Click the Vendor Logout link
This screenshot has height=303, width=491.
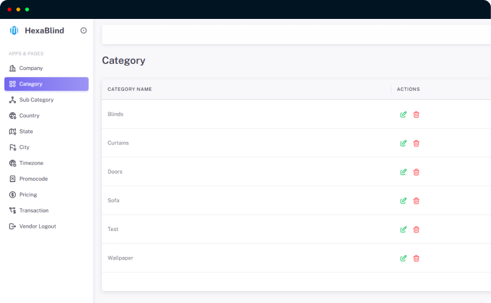tap(37, 226)
